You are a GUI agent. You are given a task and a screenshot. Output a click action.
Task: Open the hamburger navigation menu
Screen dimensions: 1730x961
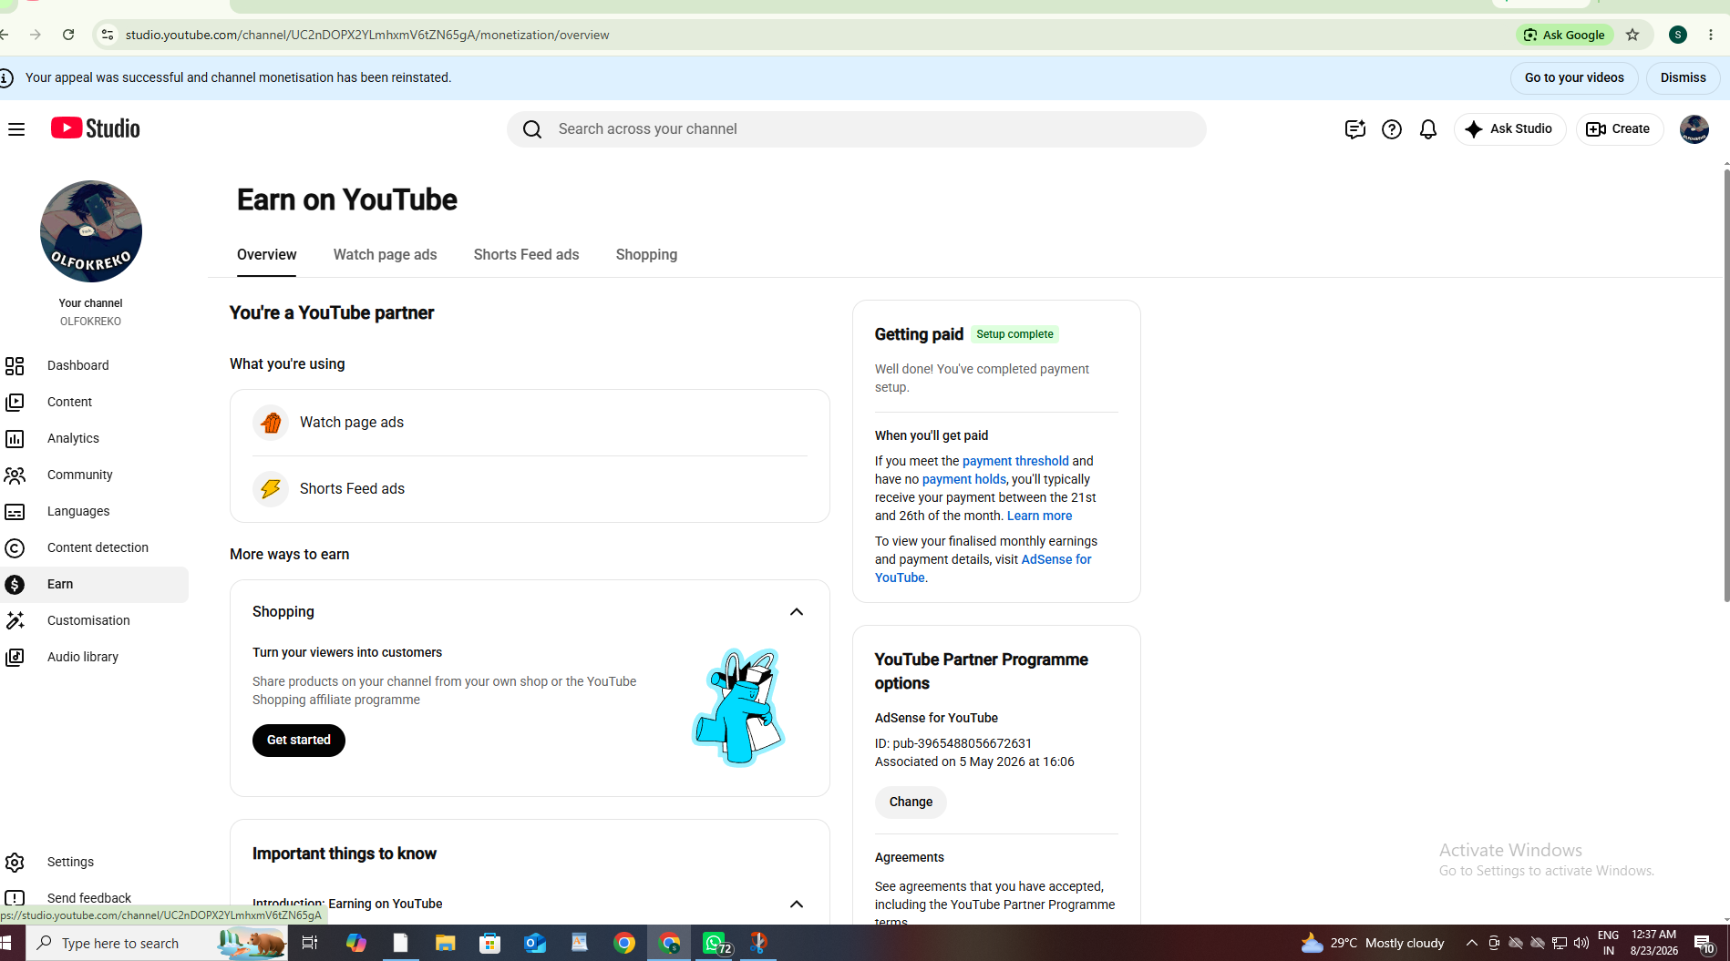pos(16,129)
